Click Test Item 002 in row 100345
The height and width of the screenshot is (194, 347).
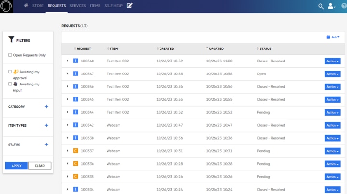(x=118, y=99)
